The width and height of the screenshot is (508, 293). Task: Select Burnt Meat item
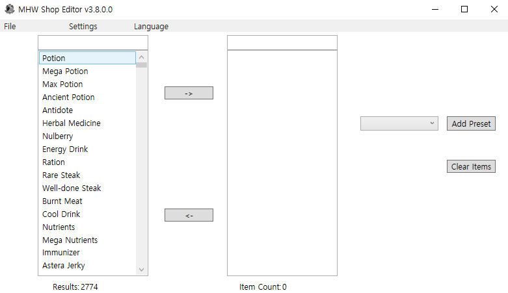click(87, 201)
